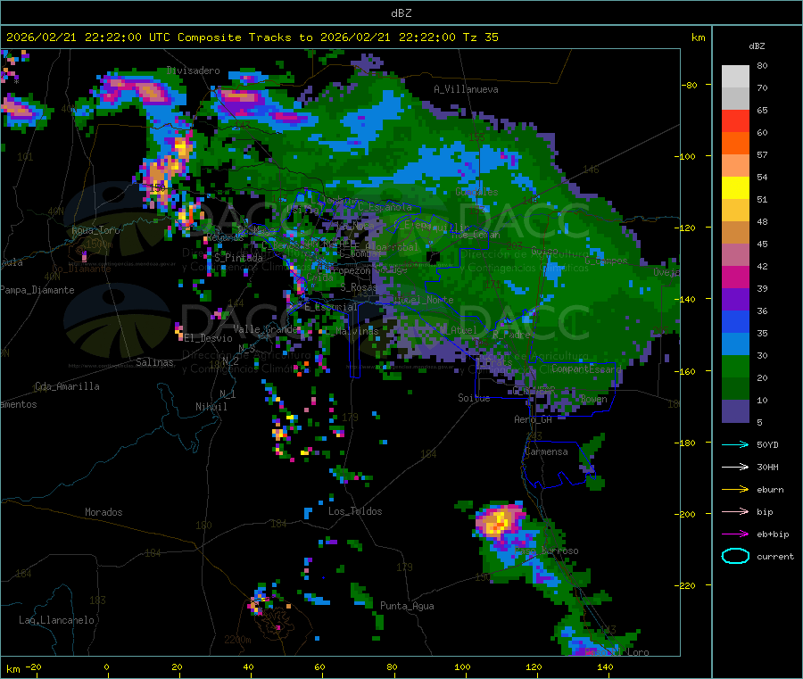Click the purple 39–36 dBZ legend swatch

click(735, 300)
